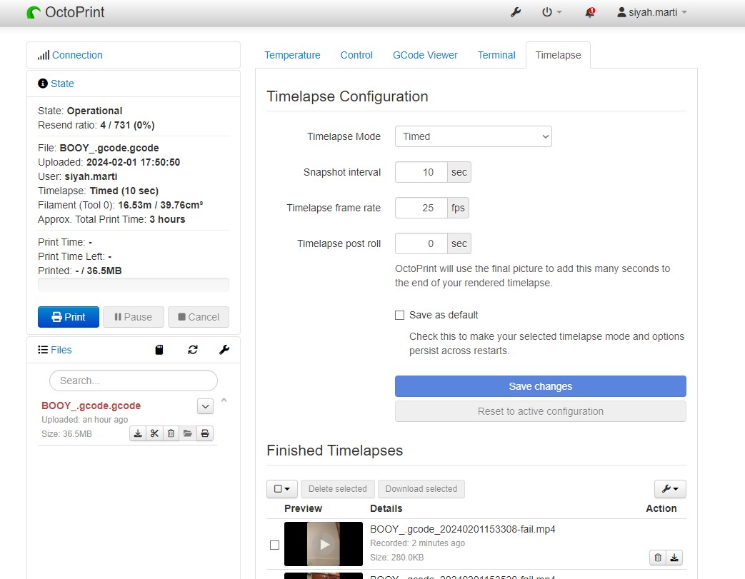Click the Cancel button
This screenshot has width=745, height=579.
[199, 317]
